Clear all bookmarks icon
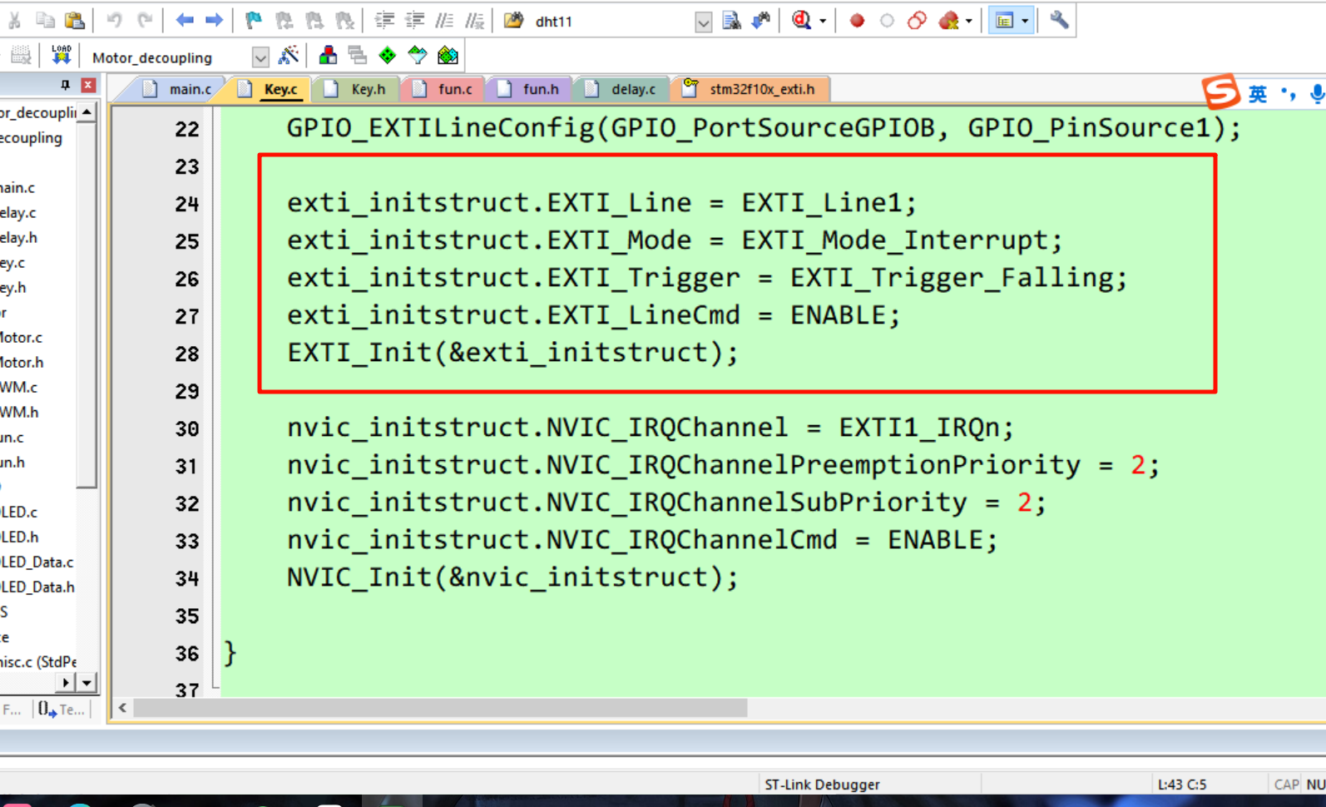The height and width of the screenshot is (807, 1326). tap(344, 21)
